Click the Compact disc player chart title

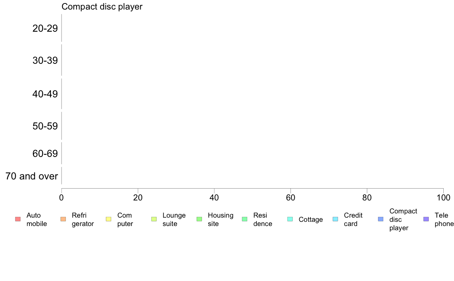102,6
